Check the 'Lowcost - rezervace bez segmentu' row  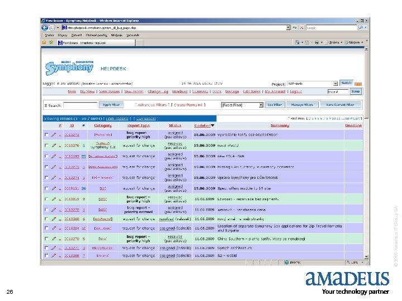coord(46,199)
